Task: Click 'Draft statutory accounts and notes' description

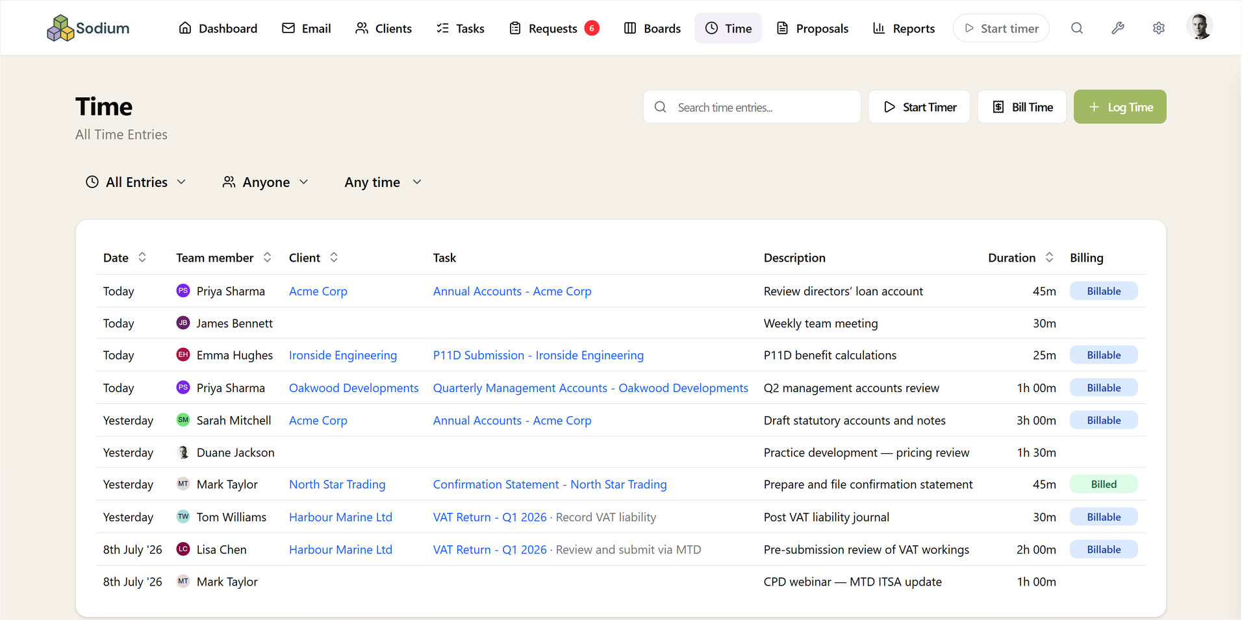Action: click(x=854, y=421)
